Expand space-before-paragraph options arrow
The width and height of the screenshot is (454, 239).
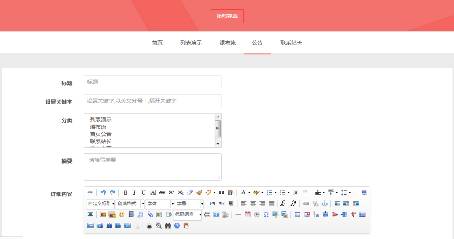(x=324, y=192)
